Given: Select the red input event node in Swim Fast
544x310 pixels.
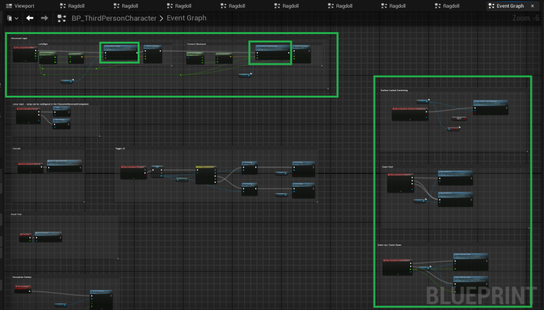Looking at the screenshot, I should 401,182.
